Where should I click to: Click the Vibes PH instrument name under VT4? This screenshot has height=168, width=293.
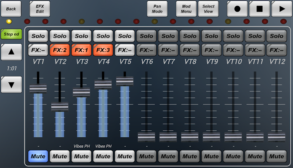(x=103, y=146)
